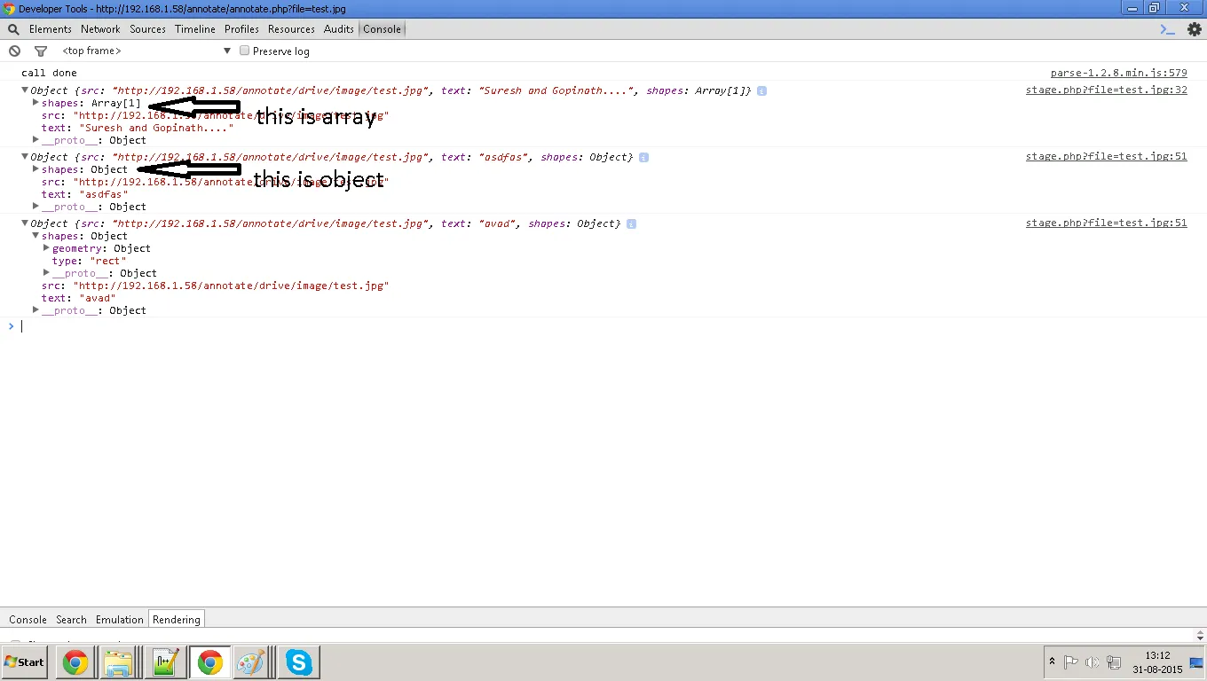This screenshot has width=1207, height=681.
Task: Open Windows Explorer from the taskbar
Action: coord(119,662)
